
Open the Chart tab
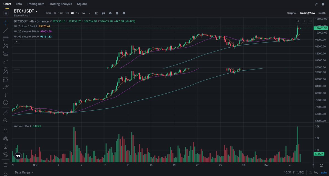7,4
